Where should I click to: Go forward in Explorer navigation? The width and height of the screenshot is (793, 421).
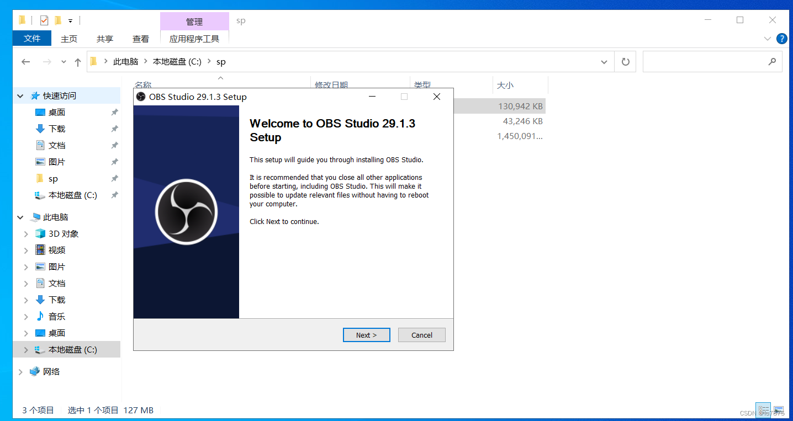click(47, 62)
